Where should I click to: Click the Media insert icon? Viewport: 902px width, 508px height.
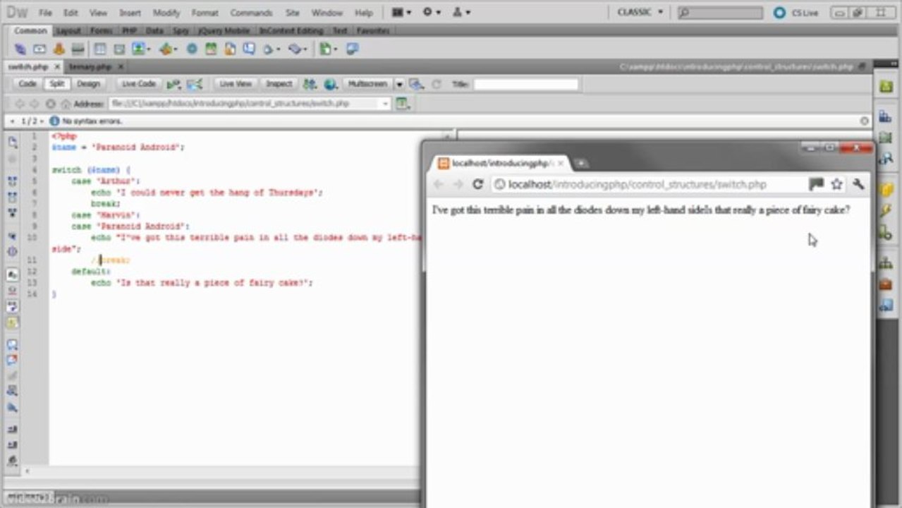pos(168,49)
